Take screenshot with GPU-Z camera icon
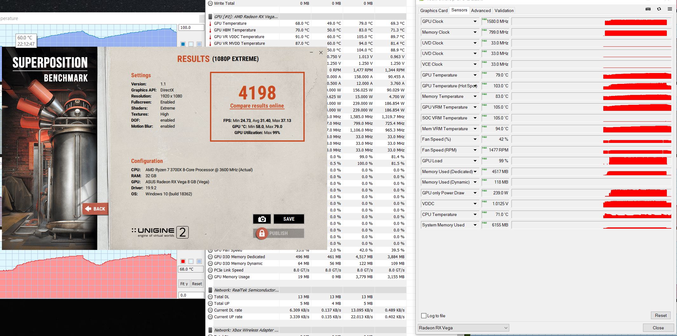 pyautogui.click(x=648, y=9)
